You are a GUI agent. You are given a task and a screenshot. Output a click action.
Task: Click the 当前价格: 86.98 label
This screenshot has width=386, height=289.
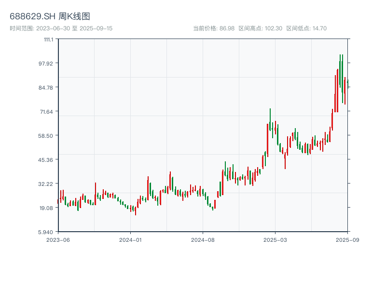pyautogui.click(x=214, y=28)
